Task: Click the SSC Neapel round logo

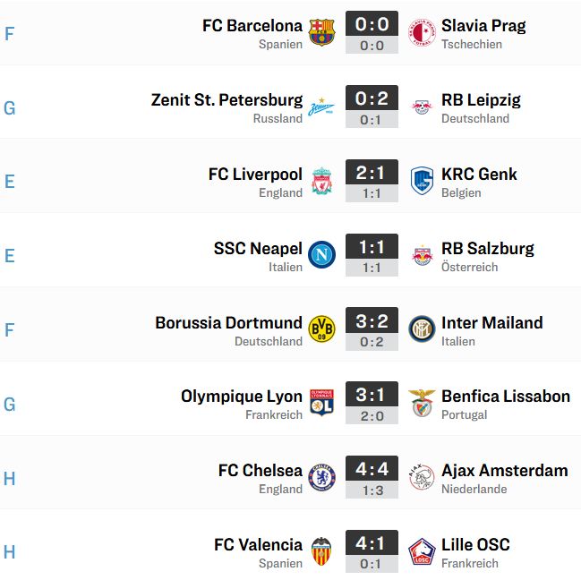Action: point(321,255)
